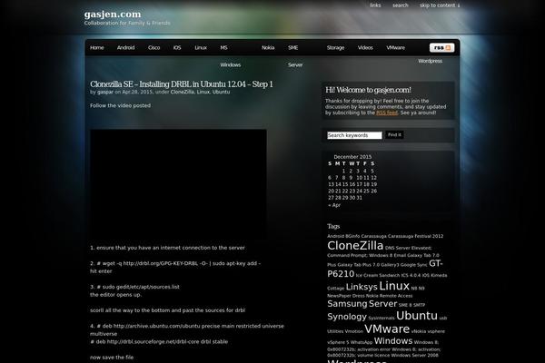The width and height of the screenshot is (545, 363).
Task: Open the 'Remote Access' tag
Action: (x=396, y=296)
